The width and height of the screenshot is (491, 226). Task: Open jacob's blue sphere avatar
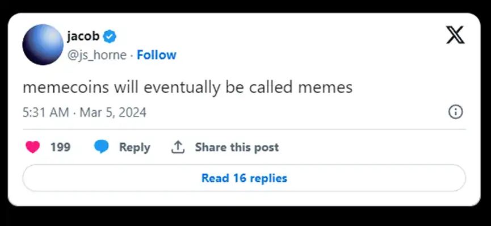(43, 44)
